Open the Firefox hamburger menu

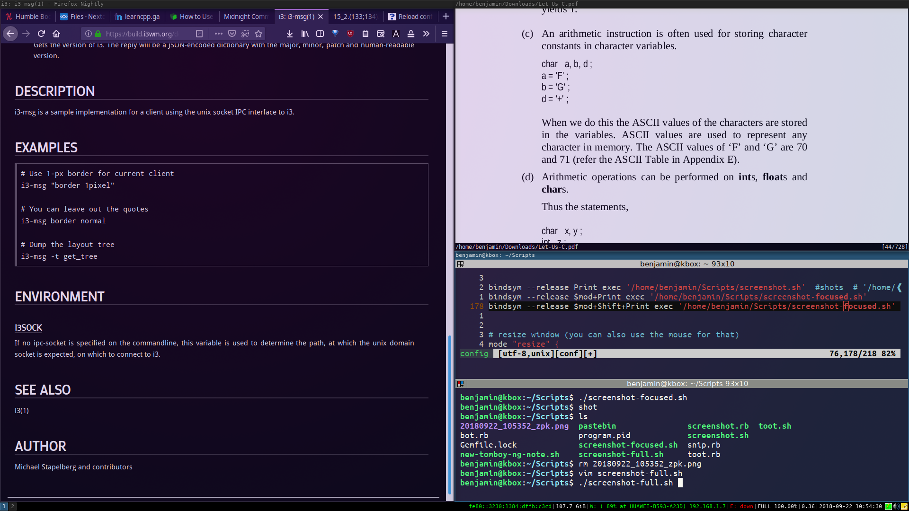pyautogui.click(x=445, y=34)
